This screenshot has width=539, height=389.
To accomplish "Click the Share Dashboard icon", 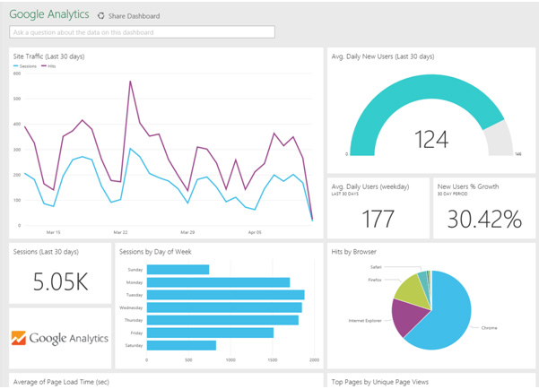I will [x=100, y=16].
